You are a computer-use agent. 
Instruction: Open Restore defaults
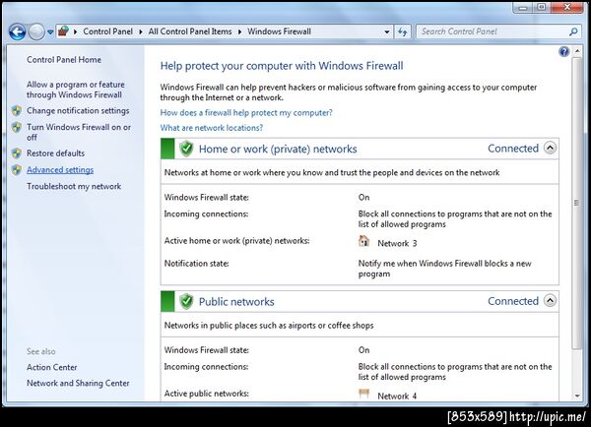tap(55, 153)
